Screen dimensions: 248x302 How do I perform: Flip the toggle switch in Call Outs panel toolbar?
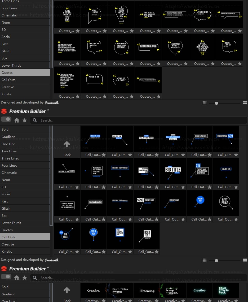[x=6, y=119]
